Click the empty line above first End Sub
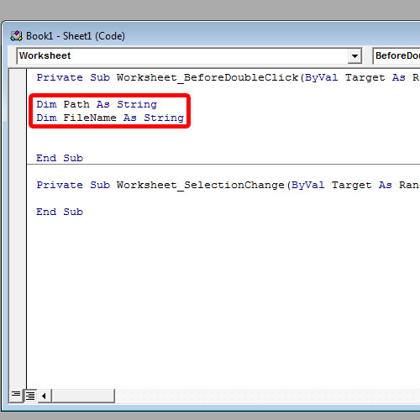Screen dimensions: 420x420 (223, 144)
